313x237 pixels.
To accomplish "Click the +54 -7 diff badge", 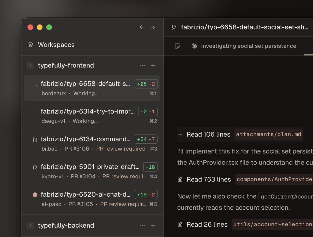I will (x=146, y=139).
